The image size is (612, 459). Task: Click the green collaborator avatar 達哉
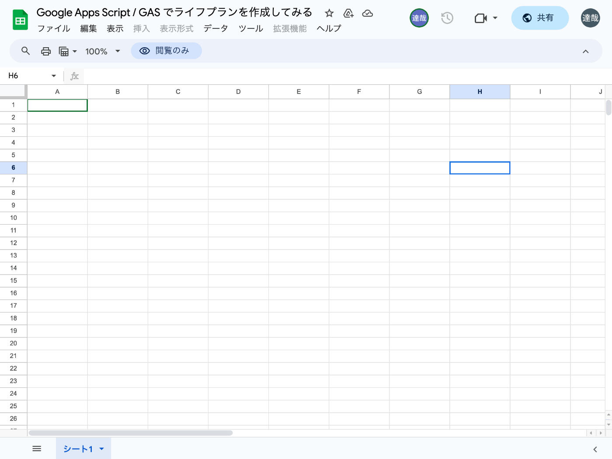[x=419, y=18]
